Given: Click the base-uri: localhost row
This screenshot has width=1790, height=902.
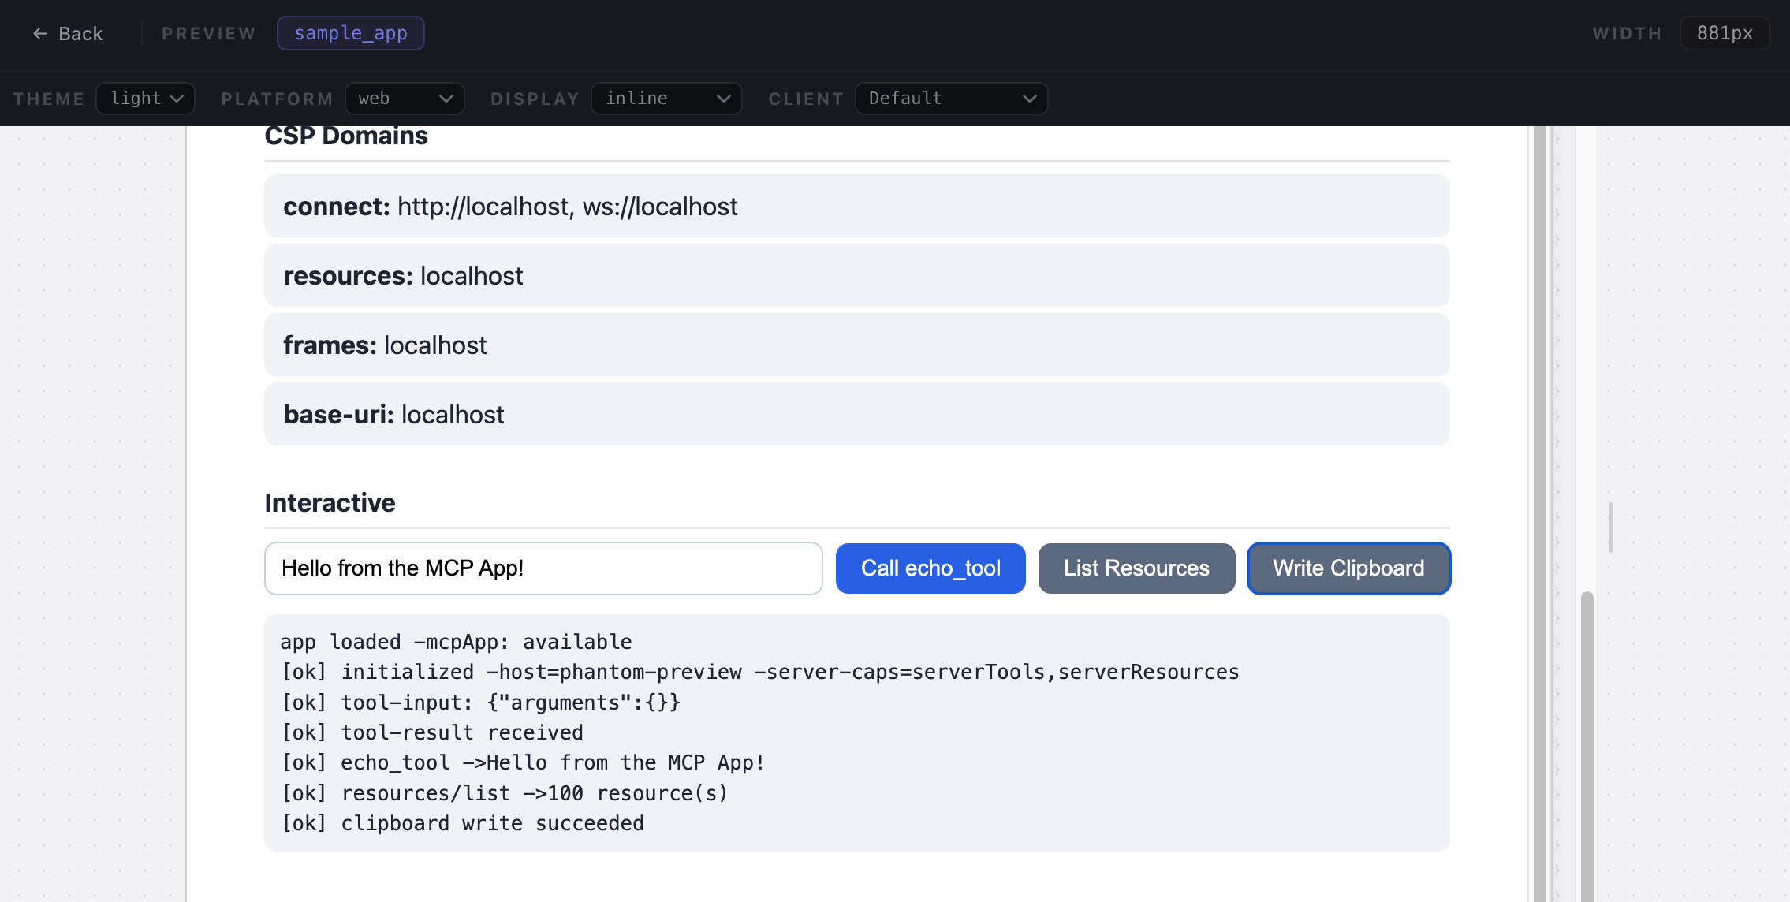Looking at the screenshot, I should 857,415.
